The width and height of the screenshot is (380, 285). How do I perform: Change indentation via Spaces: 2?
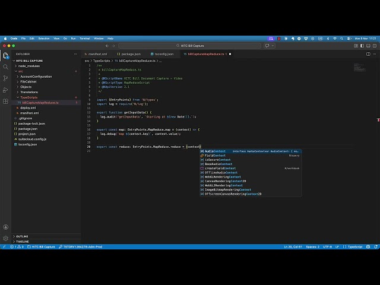(313, 247)
